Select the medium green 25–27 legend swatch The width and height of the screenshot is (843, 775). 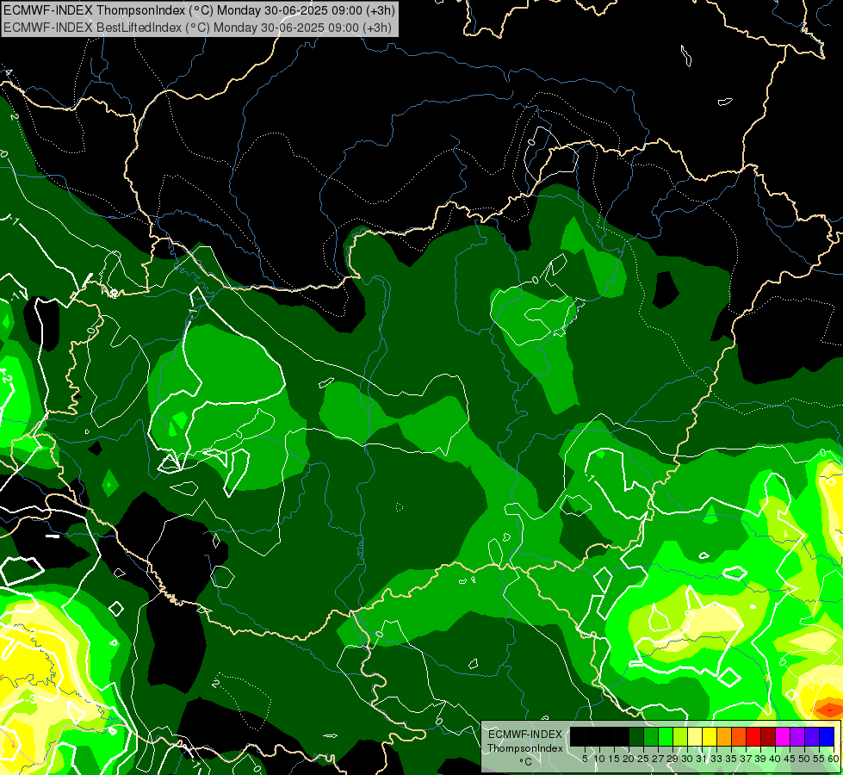(x=651, y=737)
